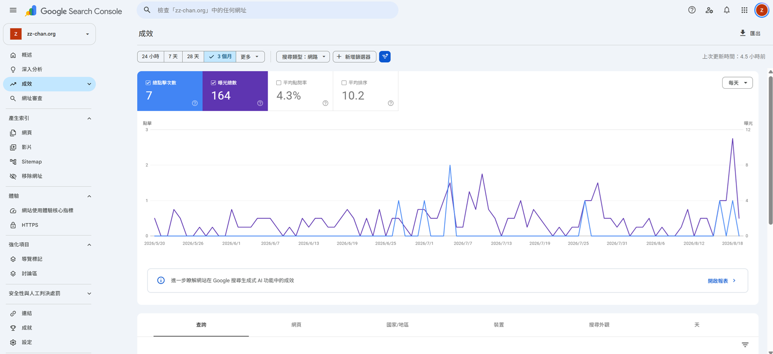Open the 更多 date range dropdown
This screenshot has width=773, height=354.
coord(250,57)
